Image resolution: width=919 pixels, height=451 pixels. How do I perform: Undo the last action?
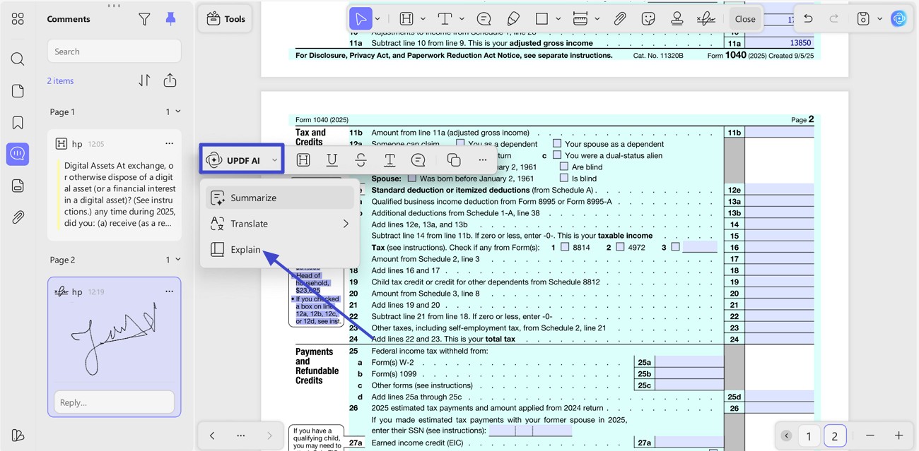click(808, 19)
